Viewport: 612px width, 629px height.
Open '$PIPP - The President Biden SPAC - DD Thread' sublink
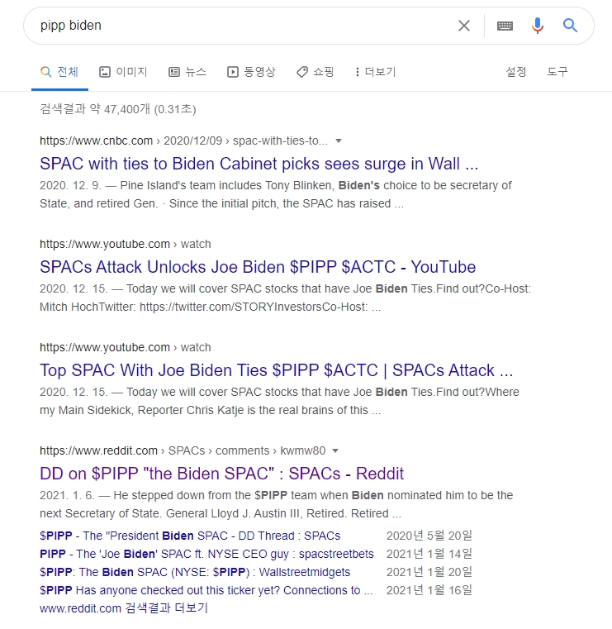pyautogui.click(x=190, y=536)
